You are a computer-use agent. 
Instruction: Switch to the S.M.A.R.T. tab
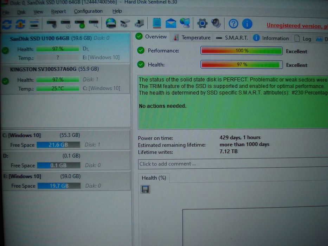pyautogui.click(x=232, y=38)
